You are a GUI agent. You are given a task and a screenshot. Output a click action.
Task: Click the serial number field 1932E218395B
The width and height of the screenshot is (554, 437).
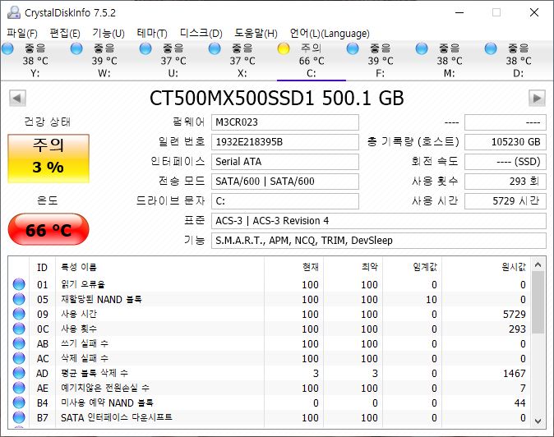pyautogui.click(x=285, y=142)
